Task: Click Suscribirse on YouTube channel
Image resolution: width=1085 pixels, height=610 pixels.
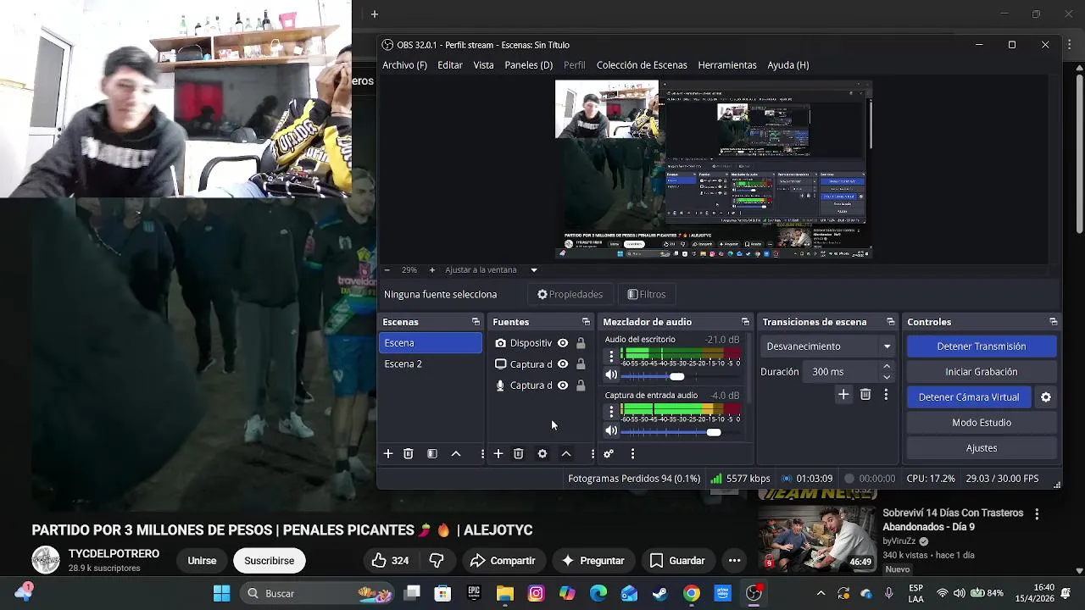Action: coord(270,561)
